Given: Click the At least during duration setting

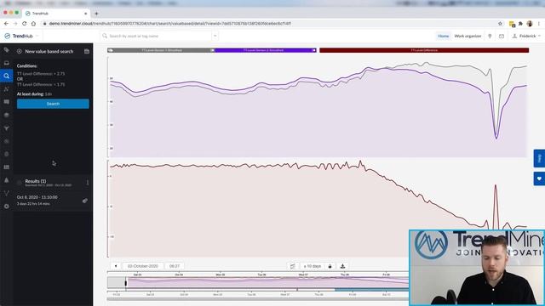Looking at the screenshot, I should click(34, 94).
